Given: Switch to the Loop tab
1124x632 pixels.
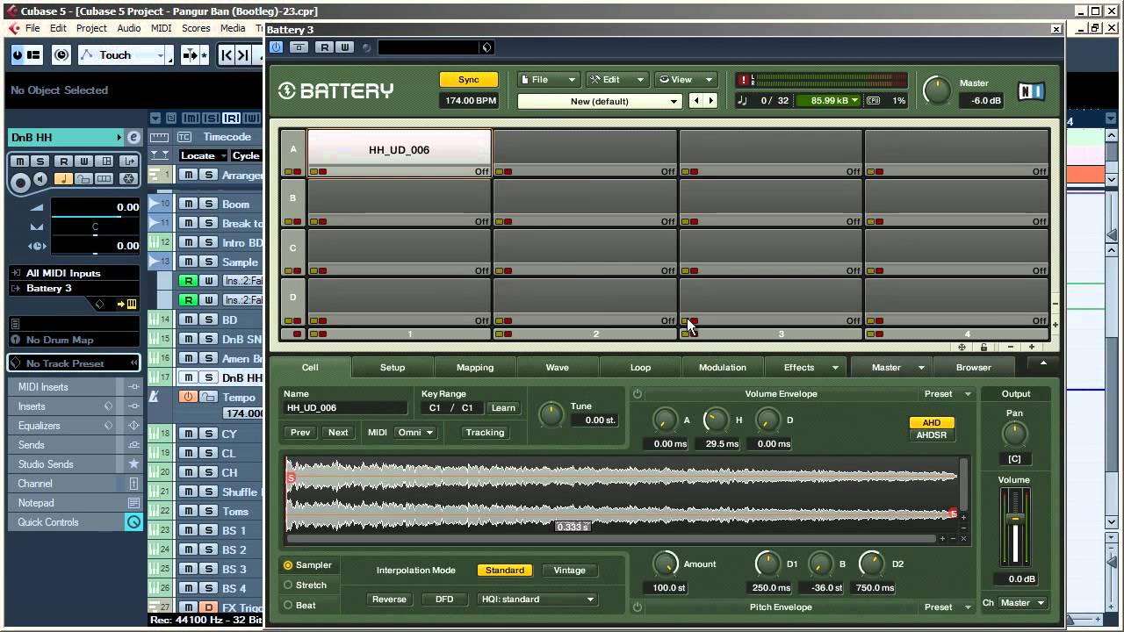Looking at the screenshot, I should (640, 368).
